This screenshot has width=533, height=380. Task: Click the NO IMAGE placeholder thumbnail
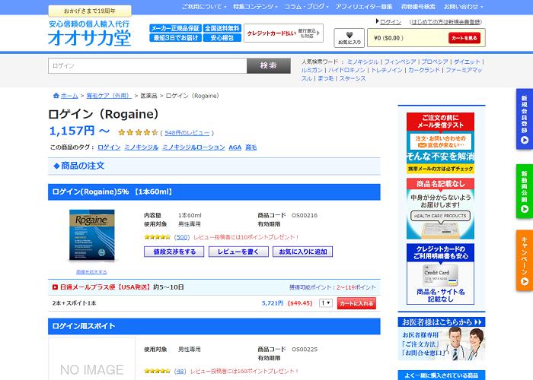[92, 359]
